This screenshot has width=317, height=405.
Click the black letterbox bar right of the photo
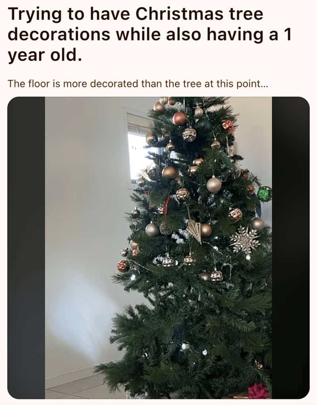pos(290,247)
